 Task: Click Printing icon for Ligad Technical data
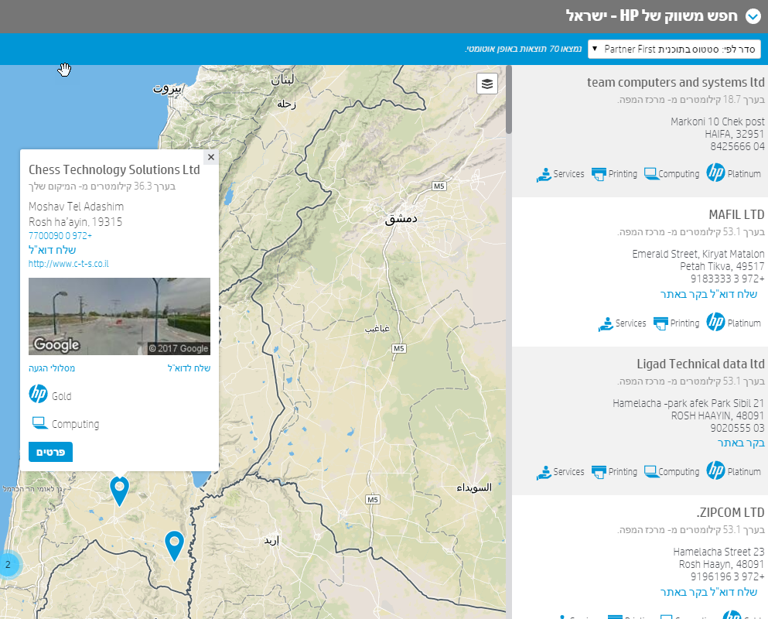599,472
